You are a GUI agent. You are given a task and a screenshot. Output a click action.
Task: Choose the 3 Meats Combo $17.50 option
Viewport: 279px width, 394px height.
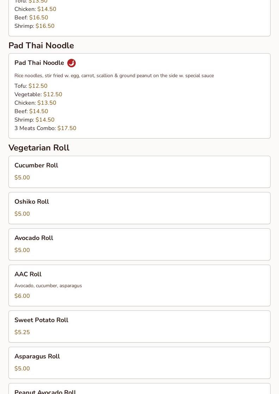tap(45, 128)
